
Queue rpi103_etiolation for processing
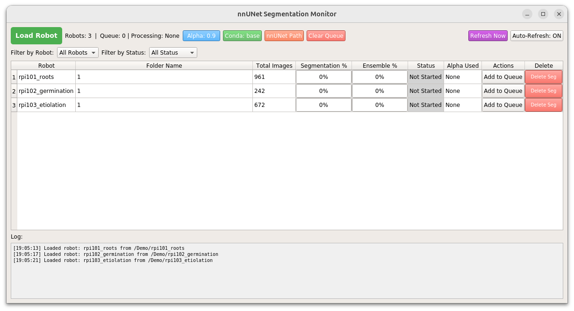click(x=503, y=105)
